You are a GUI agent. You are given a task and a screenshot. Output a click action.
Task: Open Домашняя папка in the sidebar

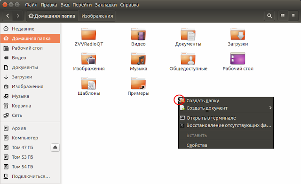point(30,38)
